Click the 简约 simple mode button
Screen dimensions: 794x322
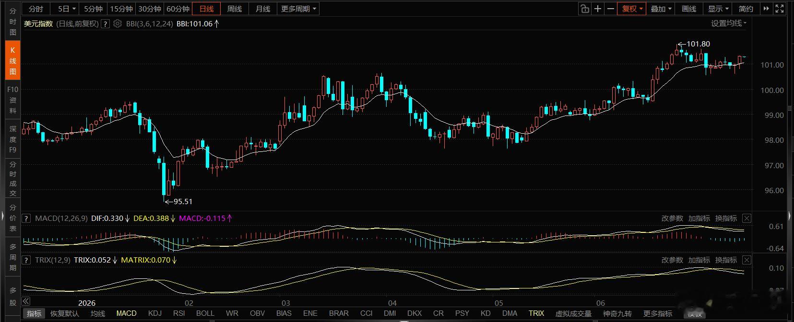click(x=746, y=9)
